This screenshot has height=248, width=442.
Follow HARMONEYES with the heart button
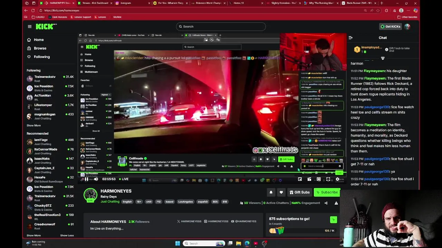coord(281,192)
